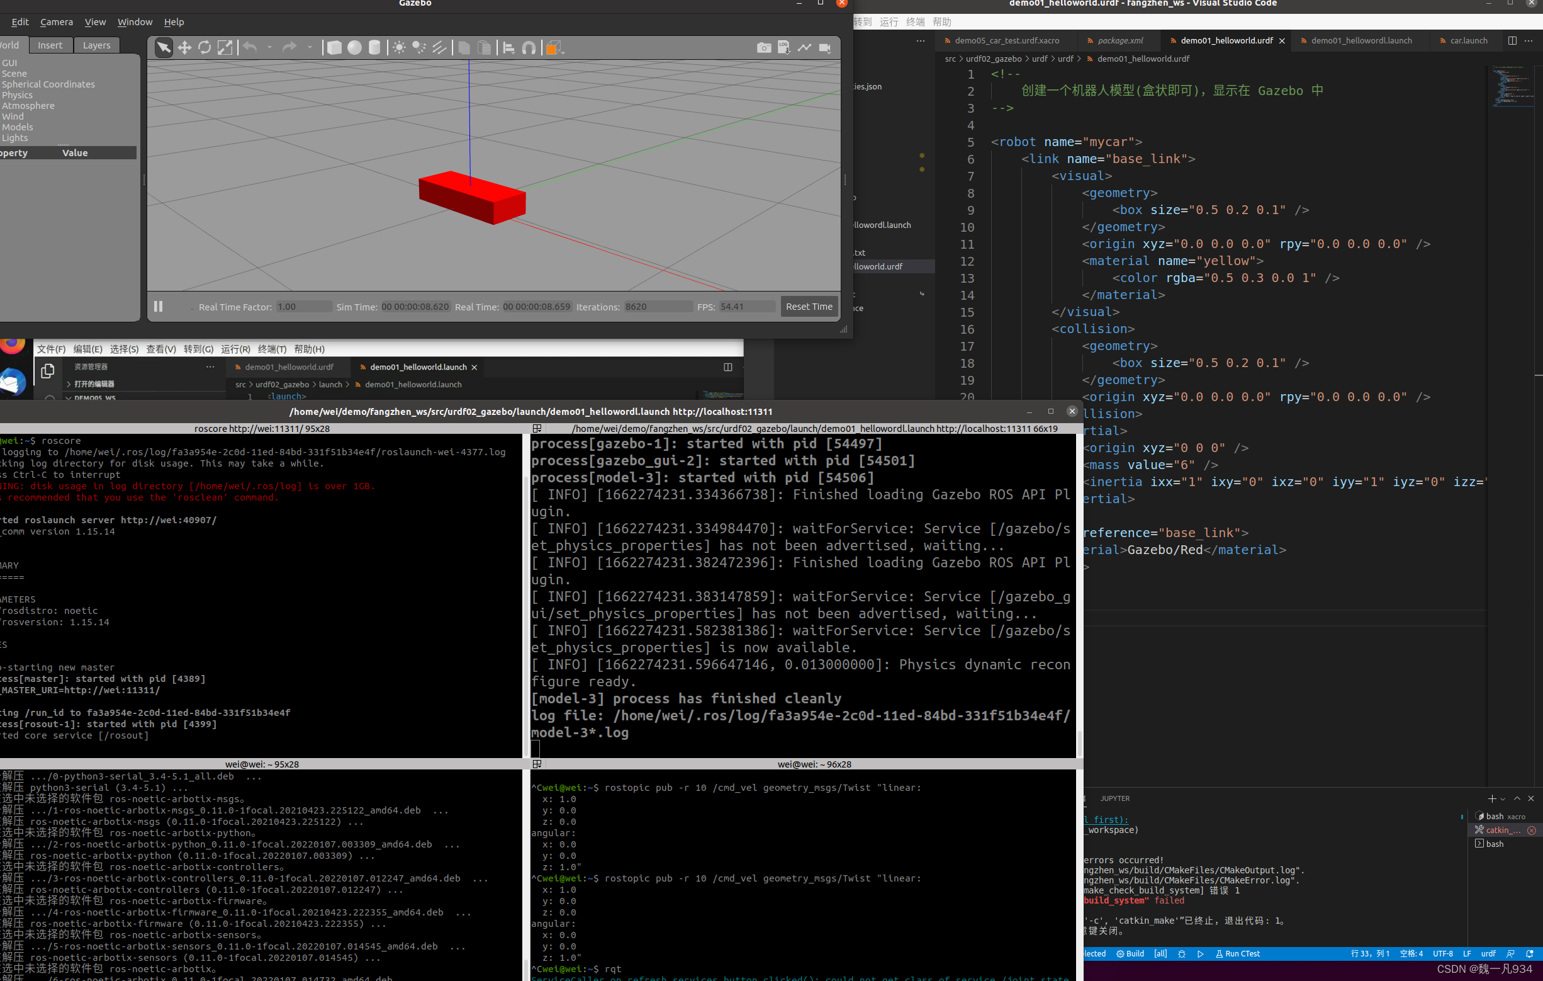Click the Redo arrow in Gazebo toolbar
This screenshot has width=1543, height=981.
coord(289,47)
